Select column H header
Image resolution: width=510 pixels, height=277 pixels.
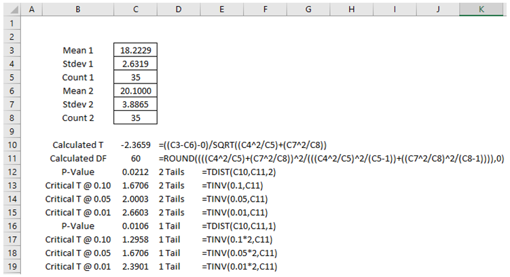click(x=352, y=10)
